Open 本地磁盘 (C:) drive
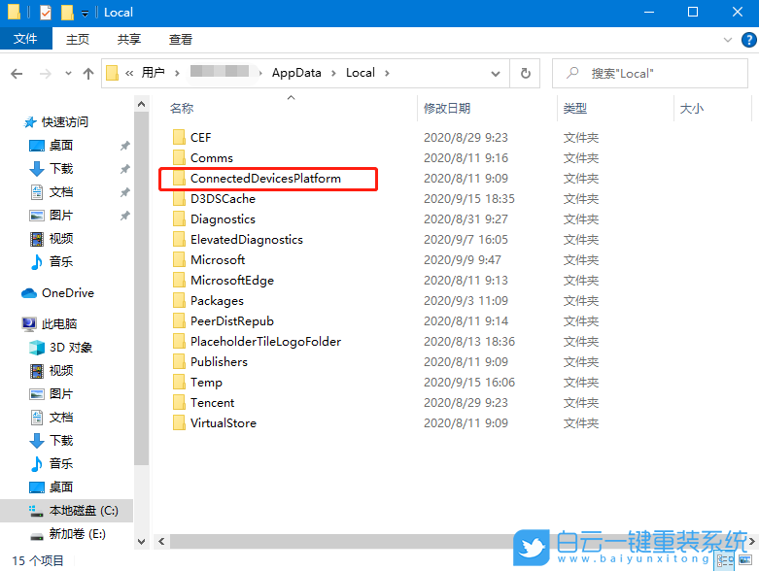This screenshot has width=759, height=571. pyautogui.click(x=74, y=511)
